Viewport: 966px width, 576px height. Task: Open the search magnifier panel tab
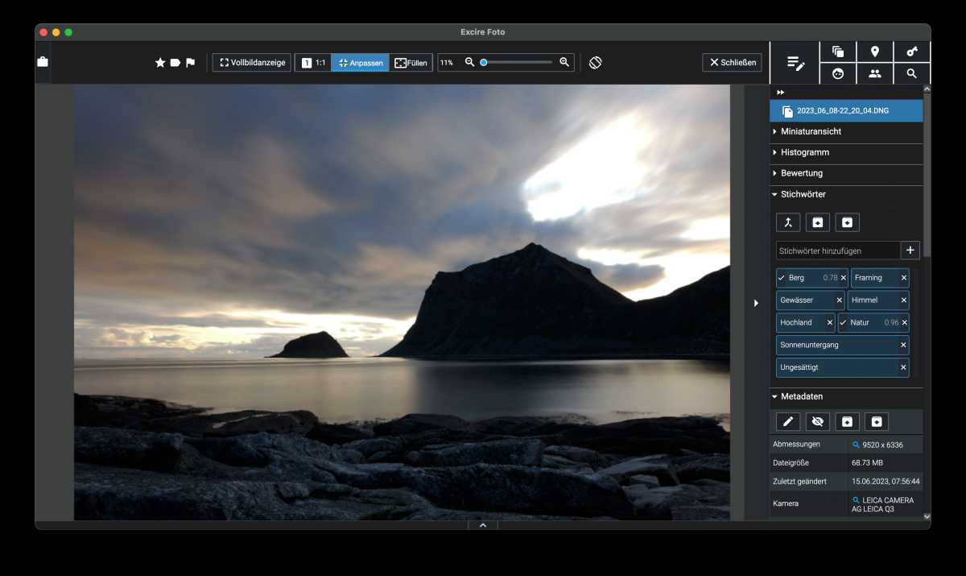coord(912,73)
